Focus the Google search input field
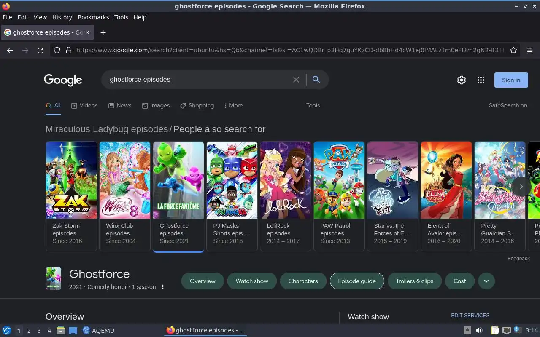Image resolution: width=540 pixels, height=337 pixels. [198, 80]
